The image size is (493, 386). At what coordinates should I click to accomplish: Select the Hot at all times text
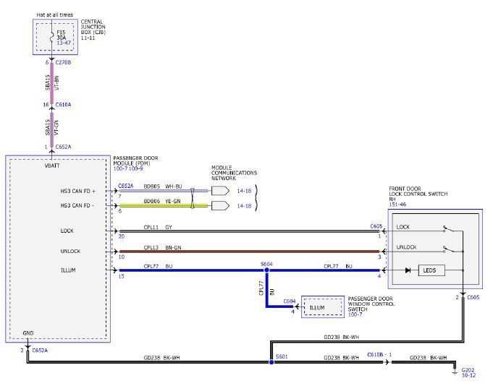coord(54,14)
